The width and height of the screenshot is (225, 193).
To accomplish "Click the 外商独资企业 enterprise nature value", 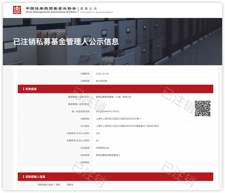I will 102,148.
